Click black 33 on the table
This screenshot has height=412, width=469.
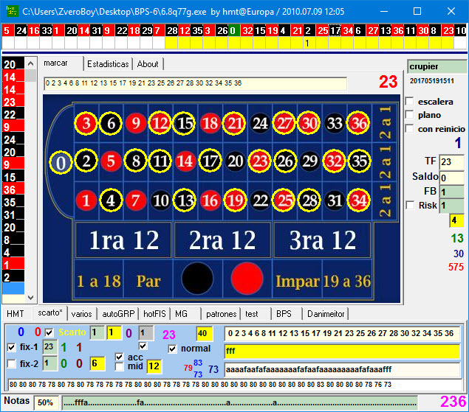tap(334, 123)
